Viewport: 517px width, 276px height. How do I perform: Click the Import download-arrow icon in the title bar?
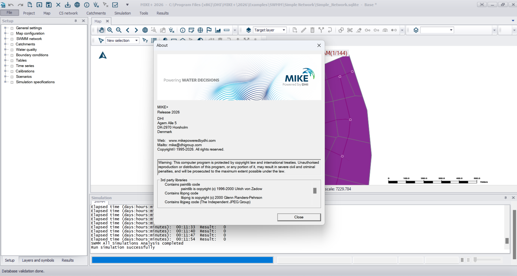(x=68, y=5)
